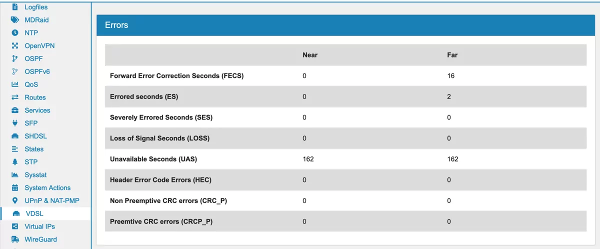The width and height of the screenshot is (600, 249).
Task: Click the HEC Far value 0
Action: (449, 179)
